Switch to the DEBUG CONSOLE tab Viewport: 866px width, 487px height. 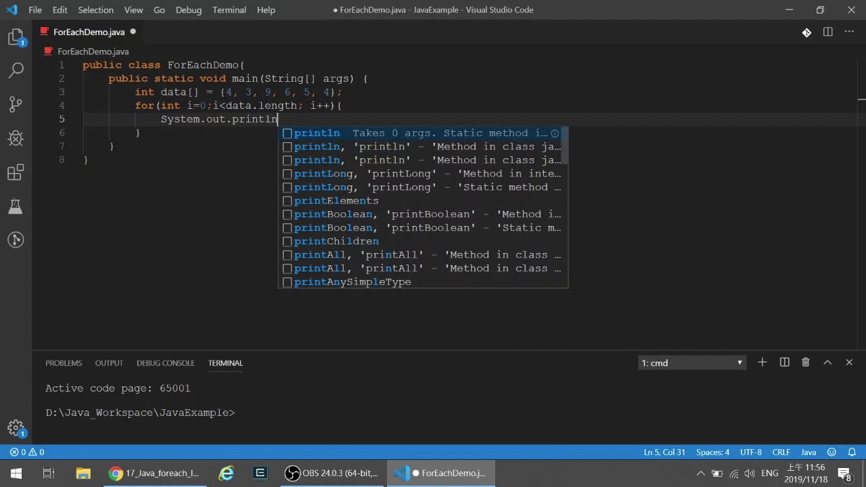coord(165,363)
